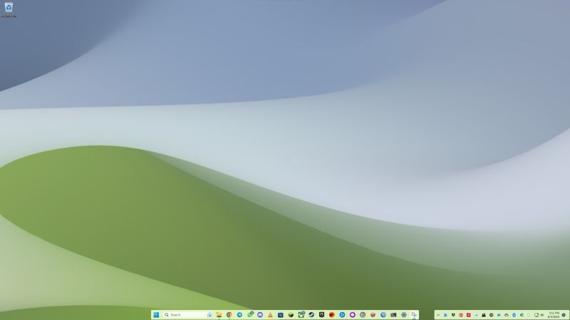570x320 pixels.
Task: Open the Epic Games shield icon
Action: click(x=322, y=314)
